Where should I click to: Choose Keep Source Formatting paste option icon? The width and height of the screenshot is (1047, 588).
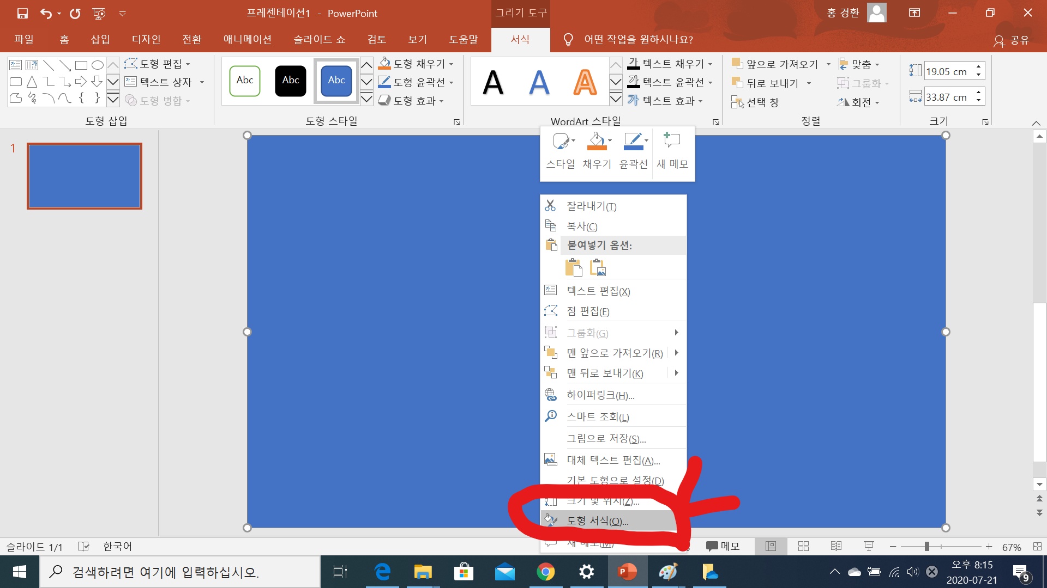point(574,268)
